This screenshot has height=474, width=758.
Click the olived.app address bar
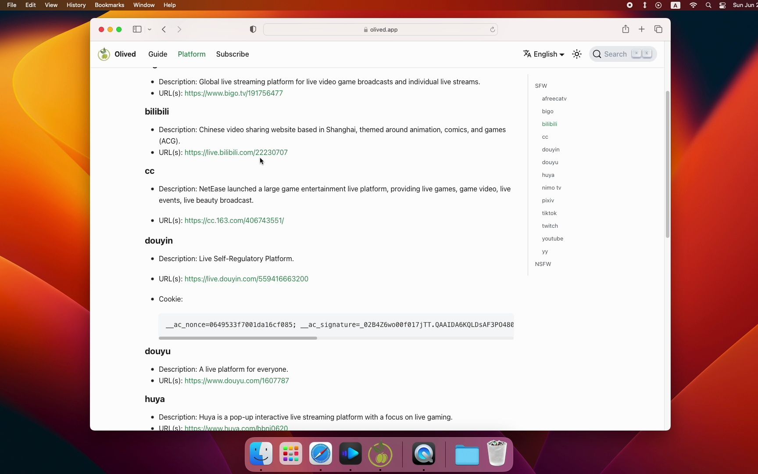point(380,29)
